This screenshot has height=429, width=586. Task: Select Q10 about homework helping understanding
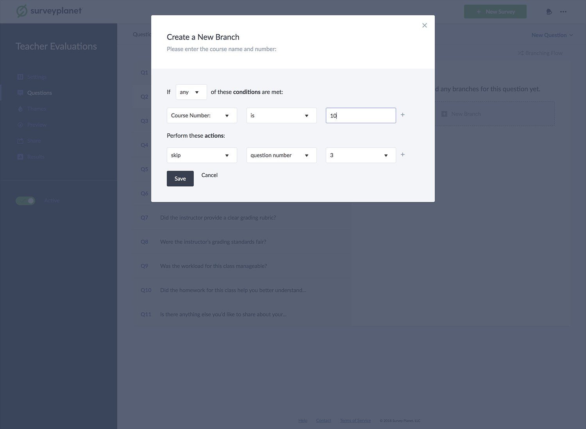pyautogui.click(x=242, y=290)
